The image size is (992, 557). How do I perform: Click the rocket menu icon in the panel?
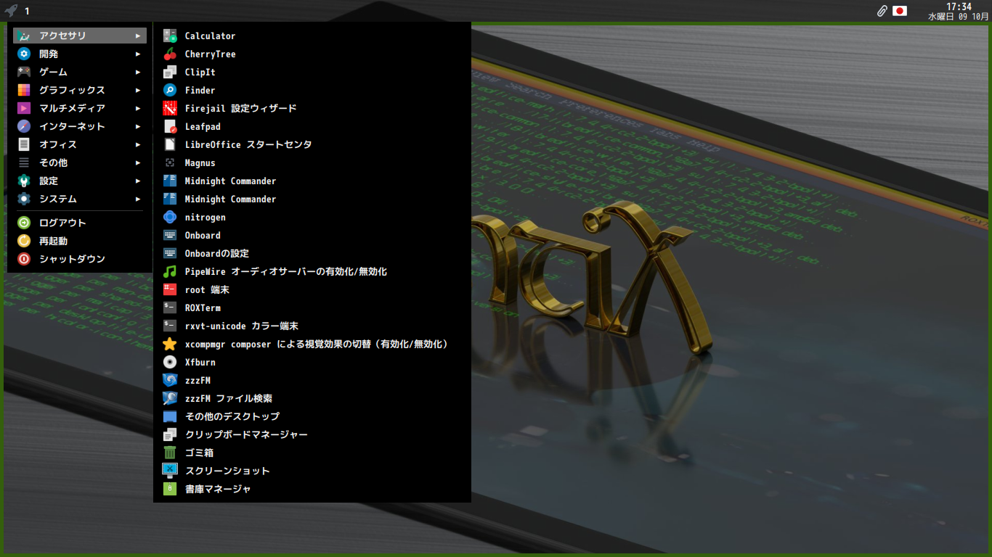pyautogui.click(x=11, y=11)
